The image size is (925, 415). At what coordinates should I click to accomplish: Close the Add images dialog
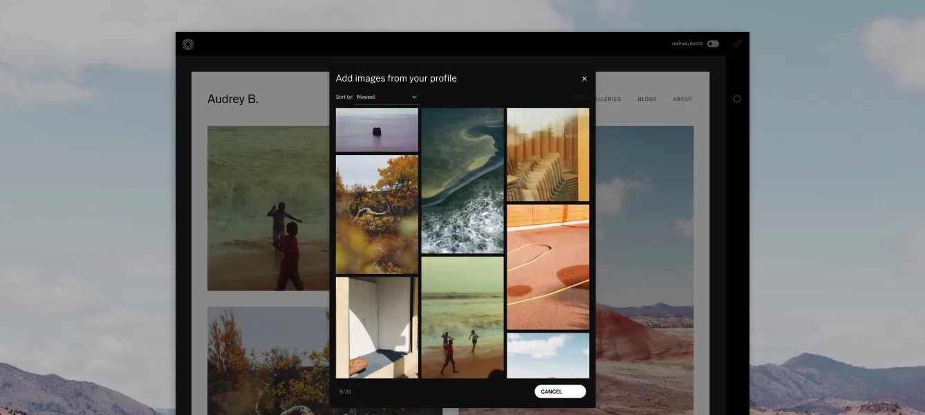coord(584,79)
